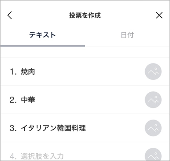This screenshot has height=161, width=170.
Task: Select the "3." number label before イタリアン
Action: click(13, 128)
